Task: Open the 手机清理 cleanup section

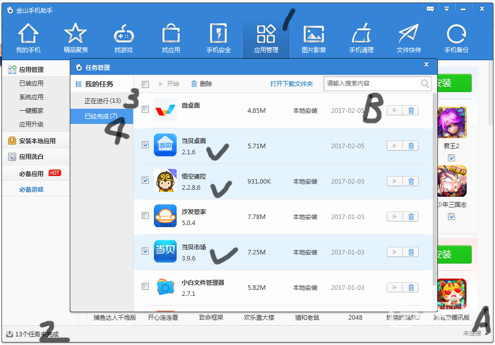Action: click(x=361, y=38)
